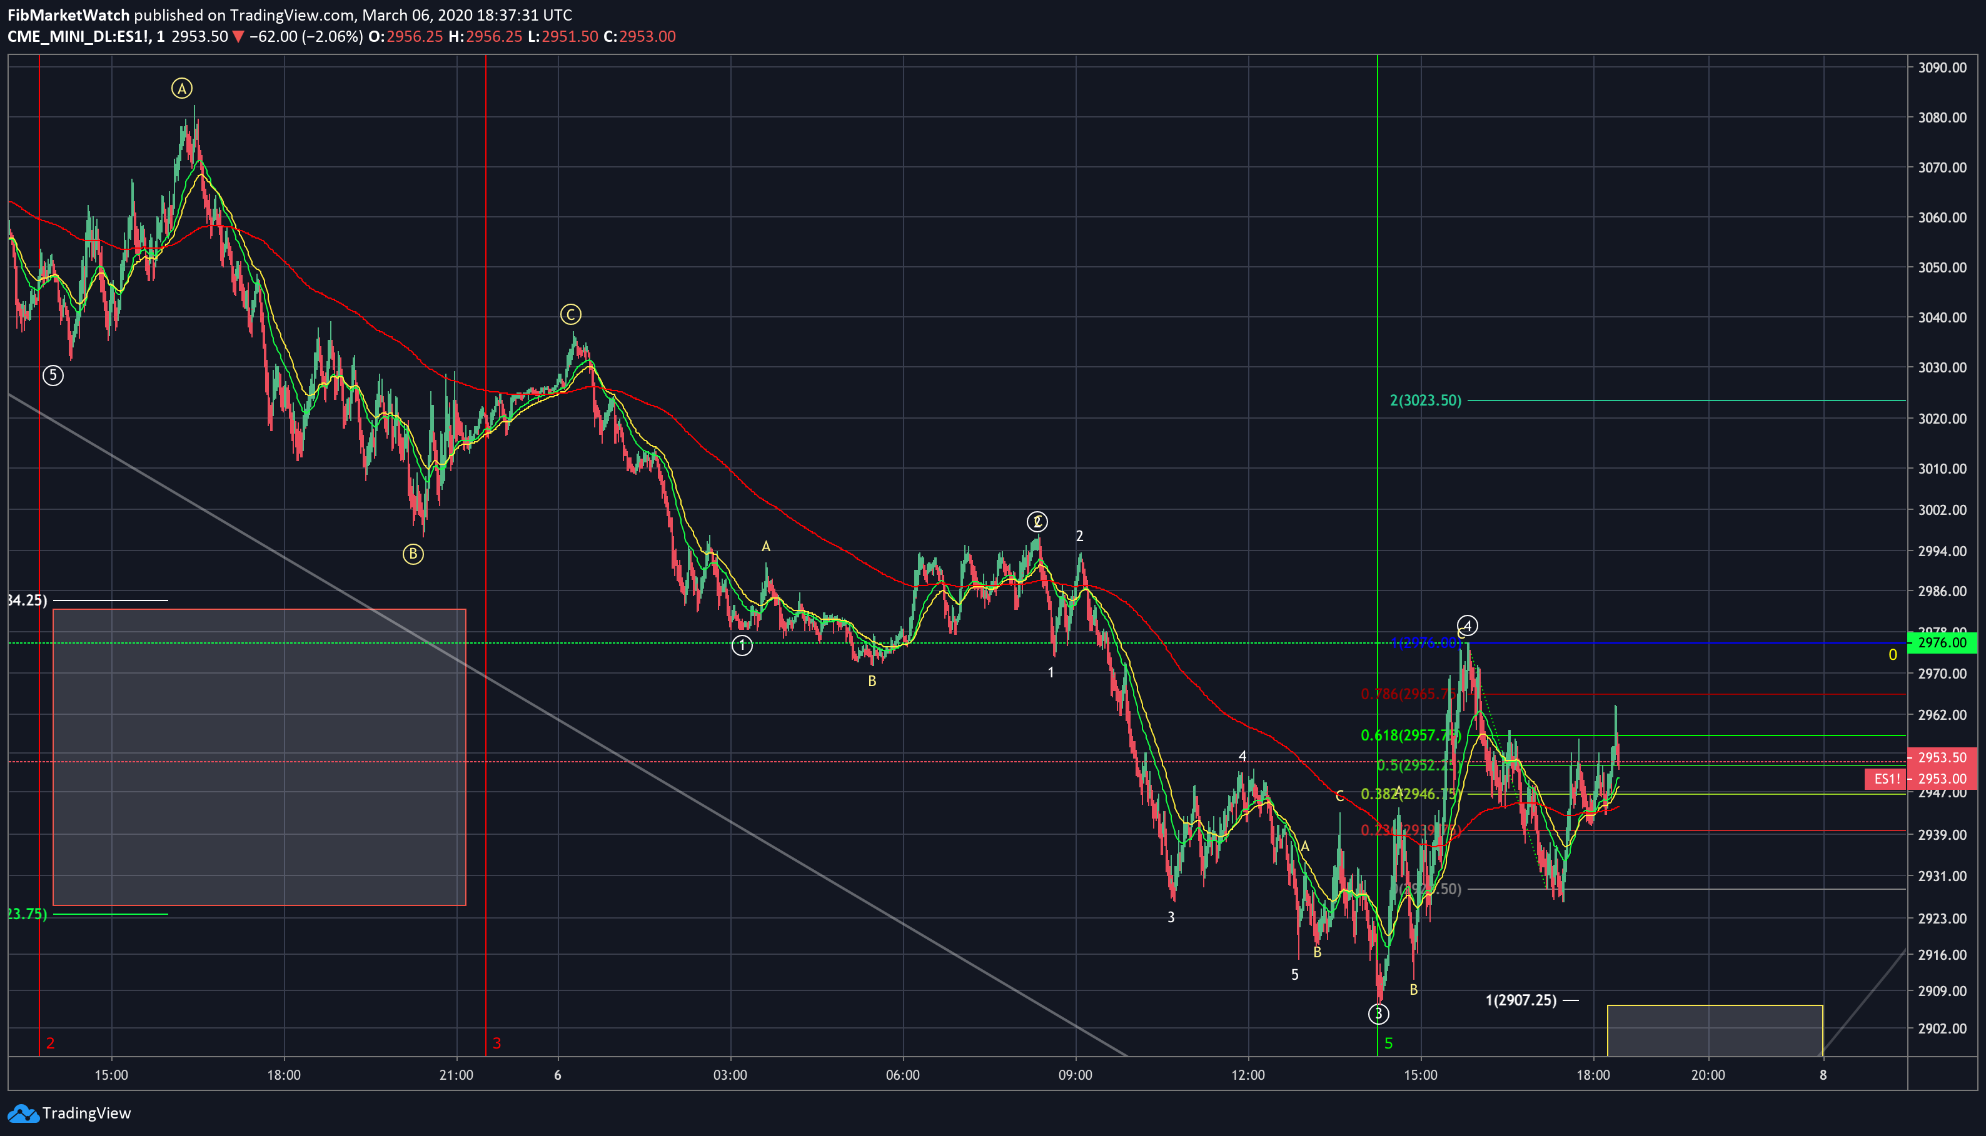This screenshot has width=1986, height=1136.
Task: Click the 3002.00 price axis value
Action: click(1942, 511)
